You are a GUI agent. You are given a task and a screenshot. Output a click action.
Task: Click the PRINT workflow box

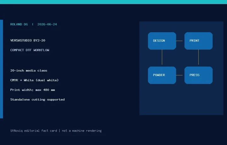pyautogui.click(x=199, y=41)
